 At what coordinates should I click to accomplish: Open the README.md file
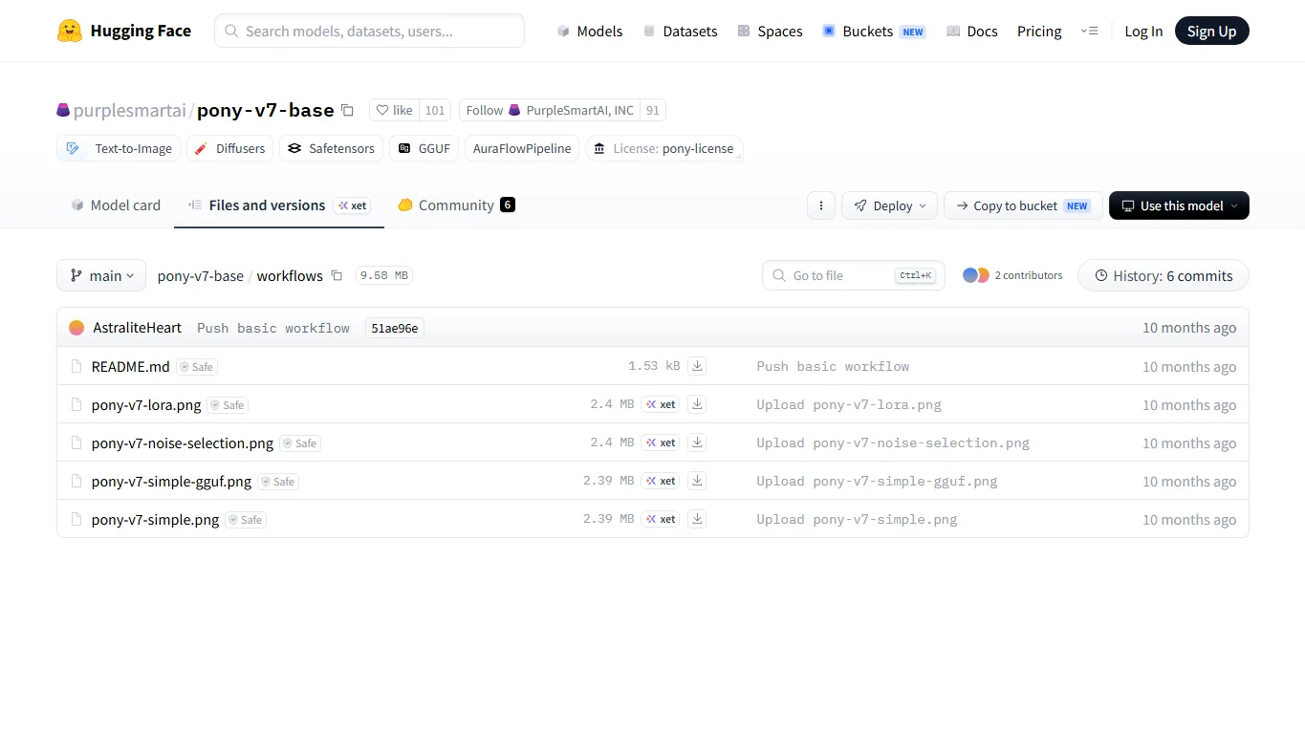click(131, 366)
